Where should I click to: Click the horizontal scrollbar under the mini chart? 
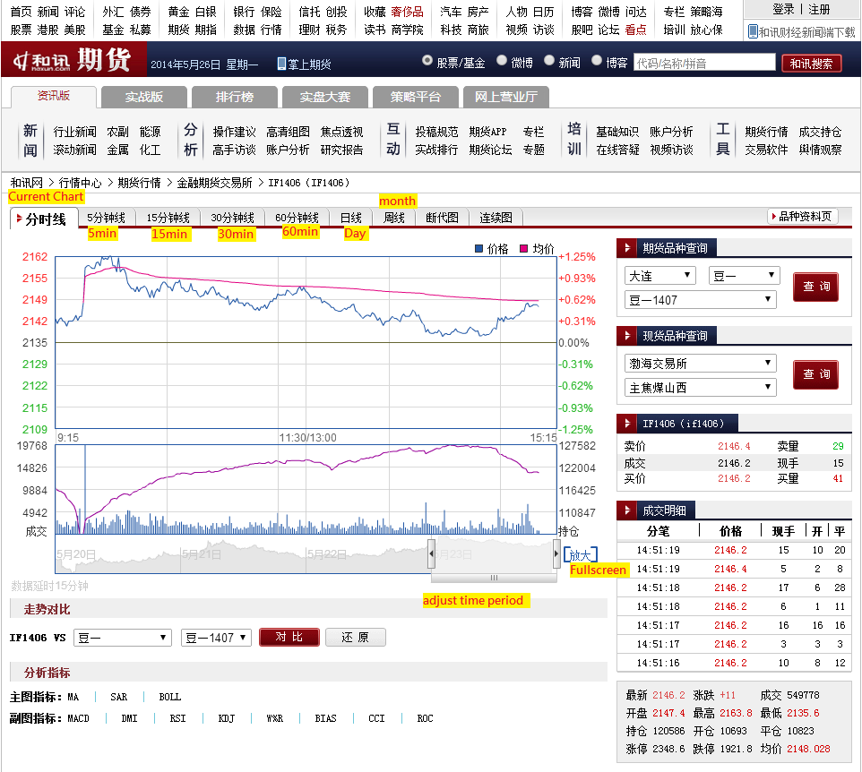tap(494, 578)
